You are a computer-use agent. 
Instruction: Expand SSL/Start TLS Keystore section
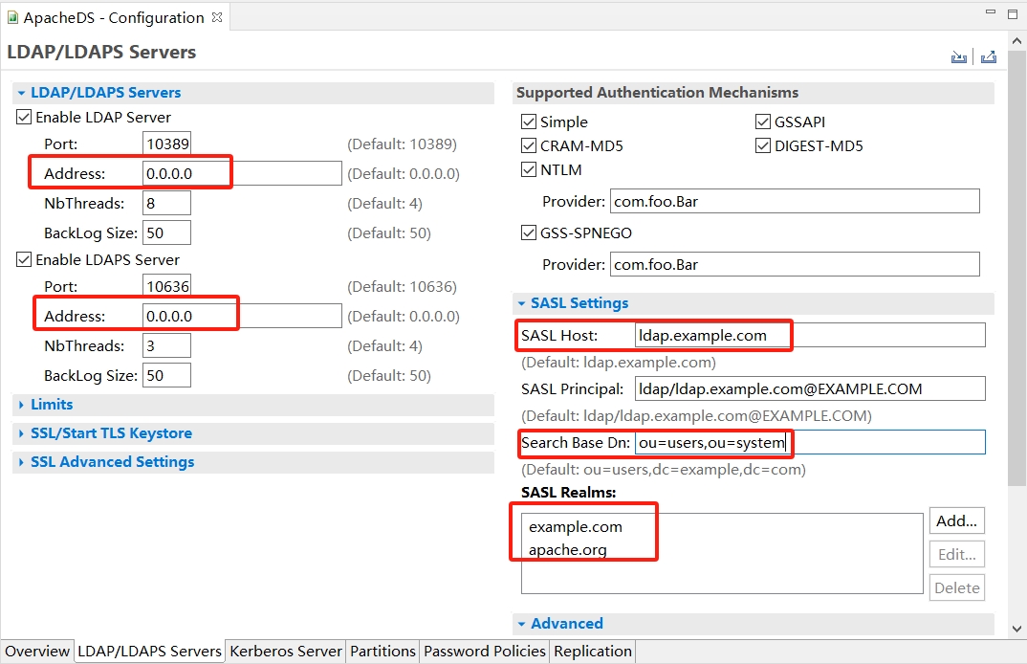pyautogui.click(x=110, y=433)
